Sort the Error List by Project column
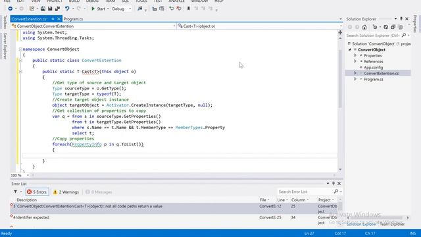The image size is (421, 237). 326,199
